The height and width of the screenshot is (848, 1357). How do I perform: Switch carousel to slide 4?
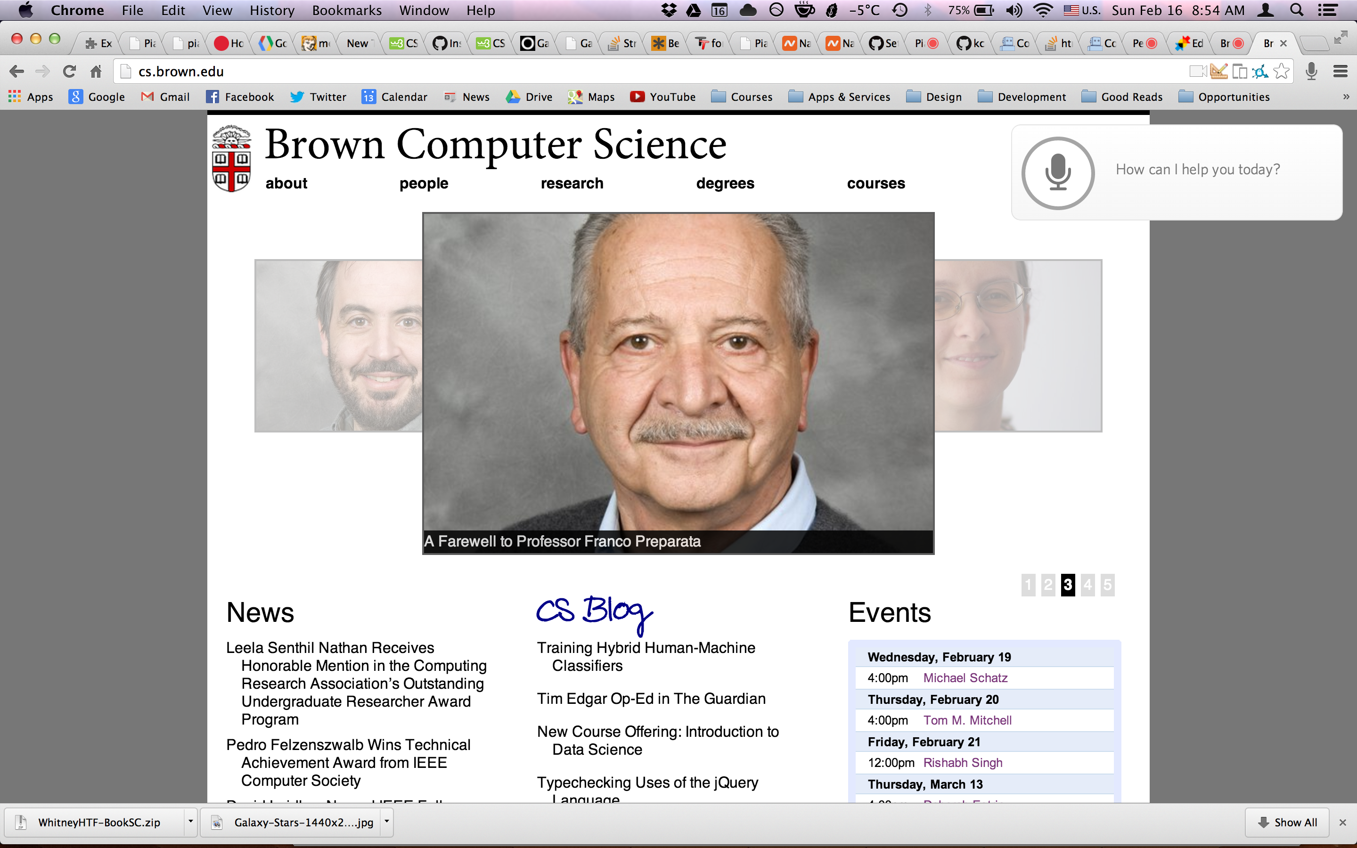coord(1087,585)
